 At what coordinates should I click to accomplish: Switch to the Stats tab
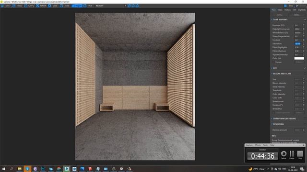click(x=280, y=10)
